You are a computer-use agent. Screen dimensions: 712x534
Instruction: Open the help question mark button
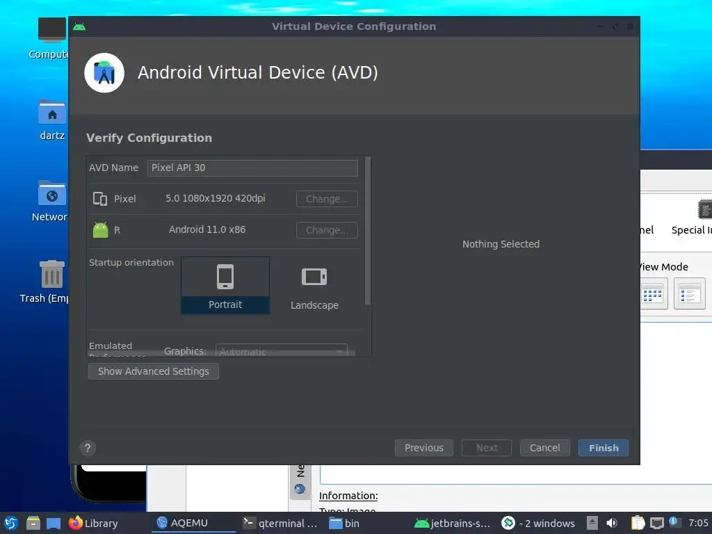point(88,448)
